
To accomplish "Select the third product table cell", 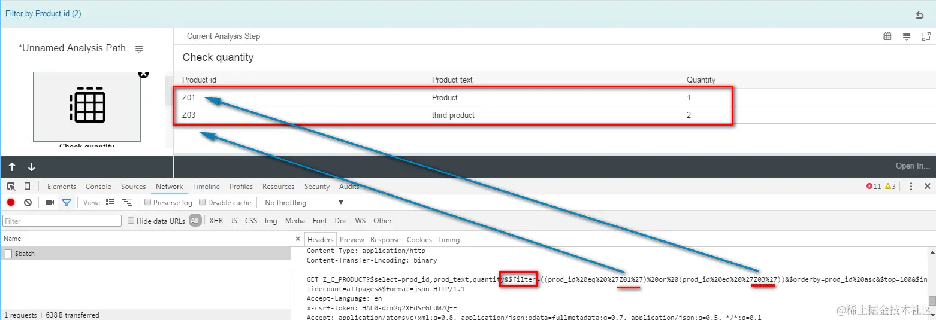I will (x=453, y=115).
